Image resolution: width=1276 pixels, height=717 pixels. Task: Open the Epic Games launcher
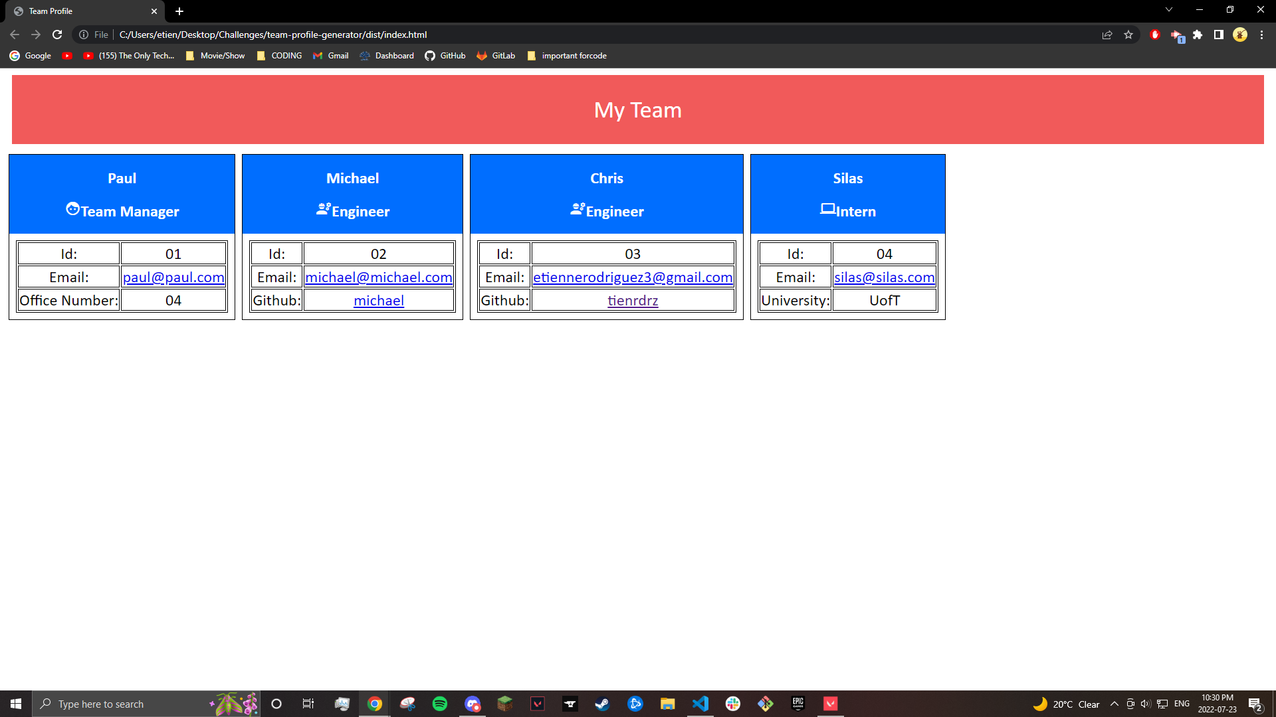[797, 703]
